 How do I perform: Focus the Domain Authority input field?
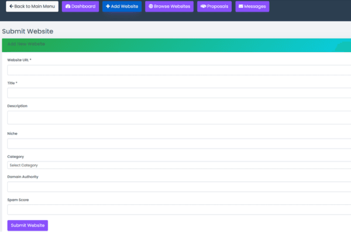pos(179,187)
